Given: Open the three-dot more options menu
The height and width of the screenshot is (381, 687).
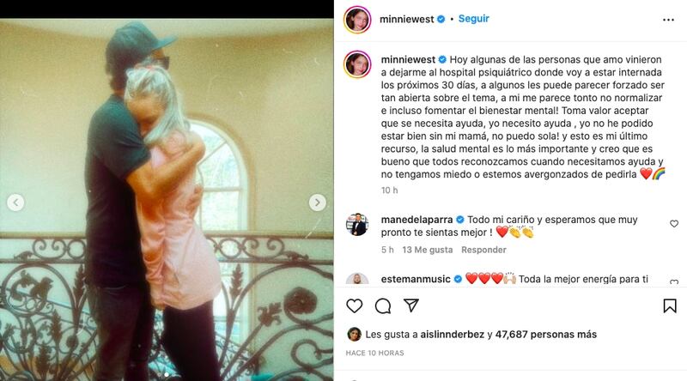Looking at the screenshot, I should point(668,20).
